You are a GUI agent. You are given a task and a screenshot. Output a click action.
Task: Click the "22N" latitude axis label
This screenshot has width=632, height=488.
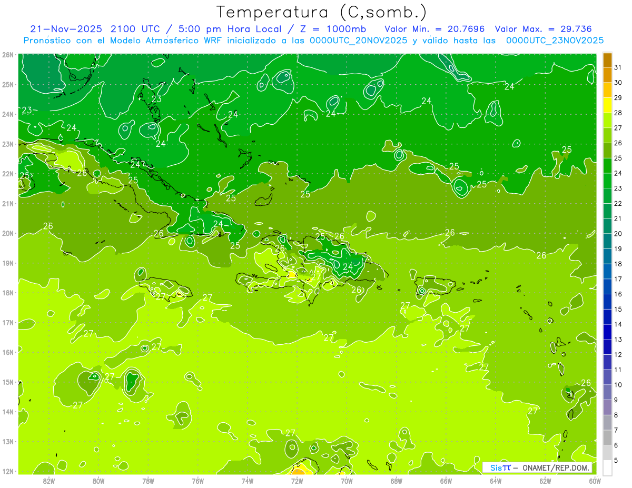click(7, 174)
